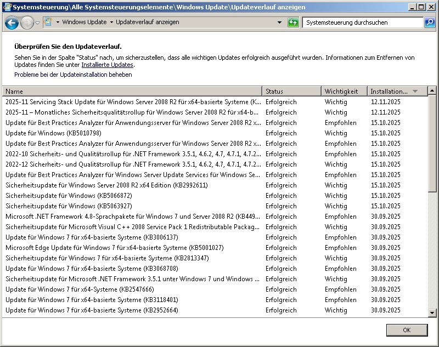This screenshot has width=439, height=347.
Task: Click the window icon in title bar
Action: (6, 7)
